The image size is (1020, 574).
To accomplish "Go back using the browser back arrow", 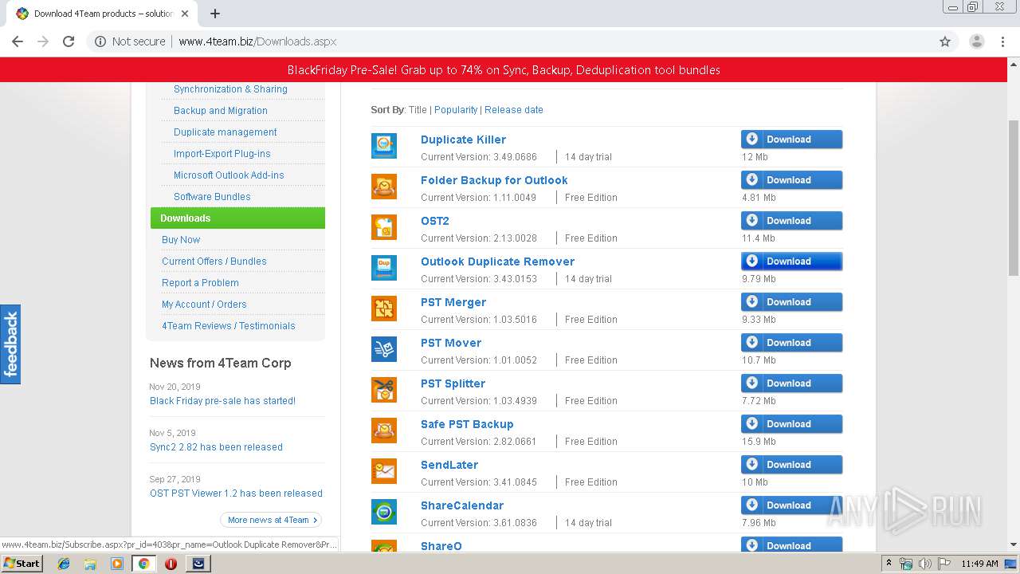I will 18,41.
